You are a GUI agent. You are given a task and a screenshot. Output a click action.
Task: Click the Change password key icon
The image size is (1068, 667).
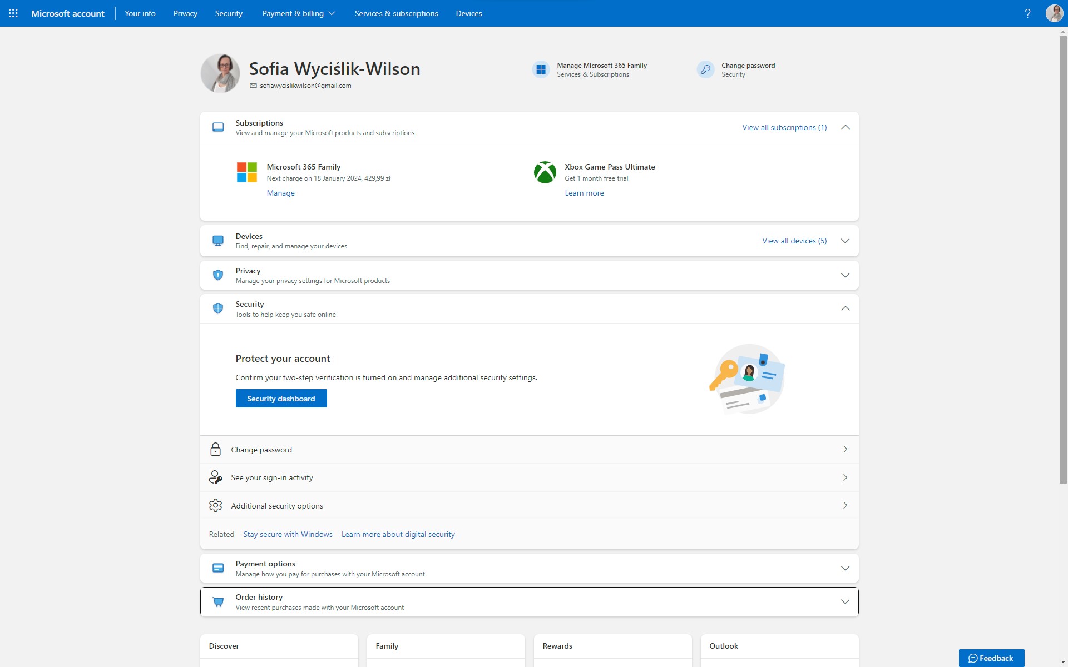[705, 69]
